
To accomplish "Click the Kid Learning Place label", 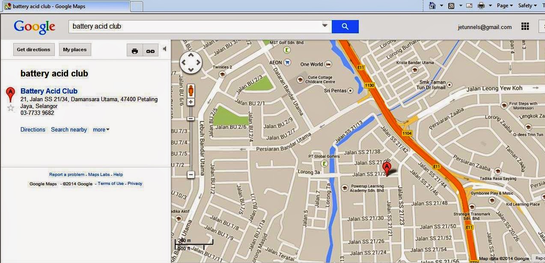I will (523, 205).
